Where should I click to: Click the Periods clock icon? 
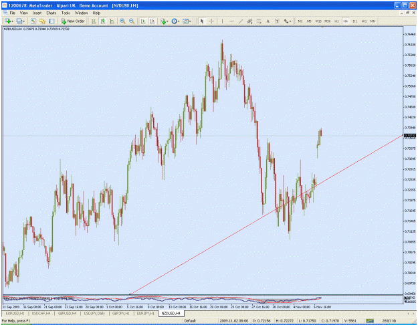[174, 21]
